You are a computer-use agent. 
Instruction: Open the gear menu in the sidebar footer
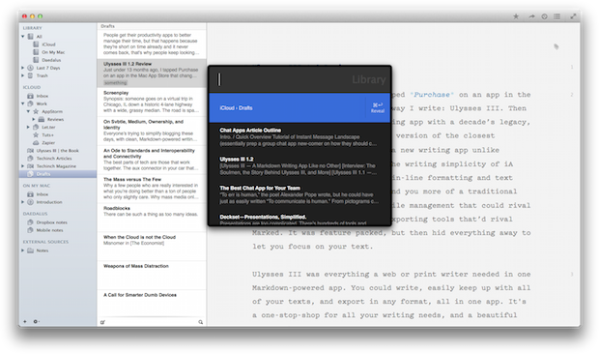pyautogui.click(x=36, y=321)
